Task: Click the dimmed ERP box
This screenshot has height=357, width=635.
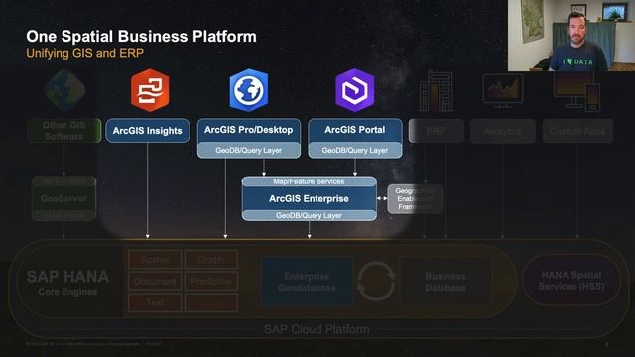Action: click(x=437, y=131)
